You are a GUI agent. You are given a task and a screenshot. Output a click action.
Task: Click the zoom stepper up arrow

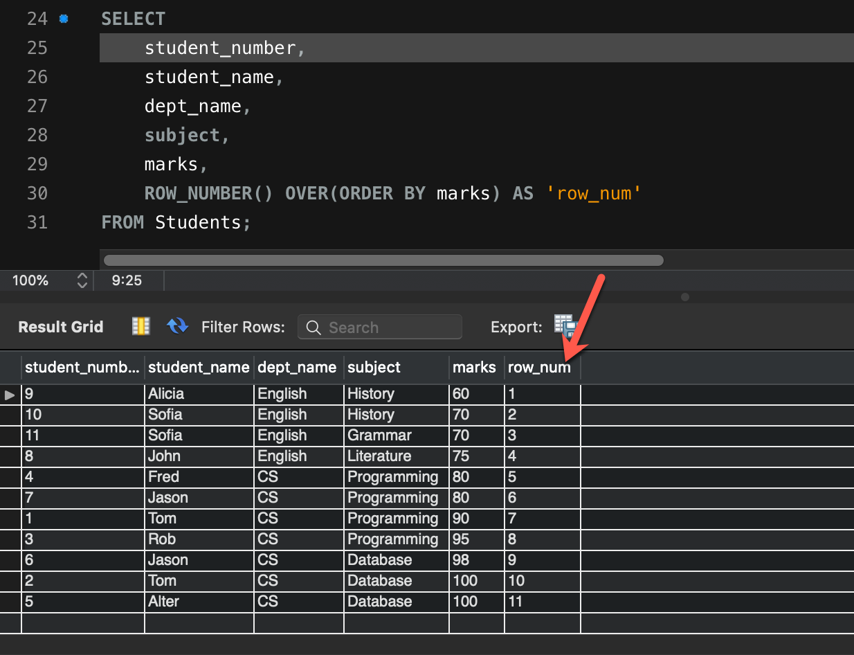[x=82, y=276]
